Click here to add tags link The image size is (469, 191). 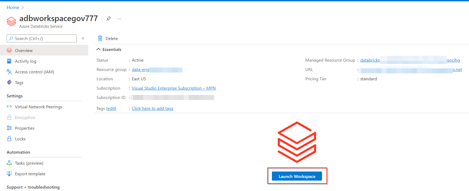153,108
